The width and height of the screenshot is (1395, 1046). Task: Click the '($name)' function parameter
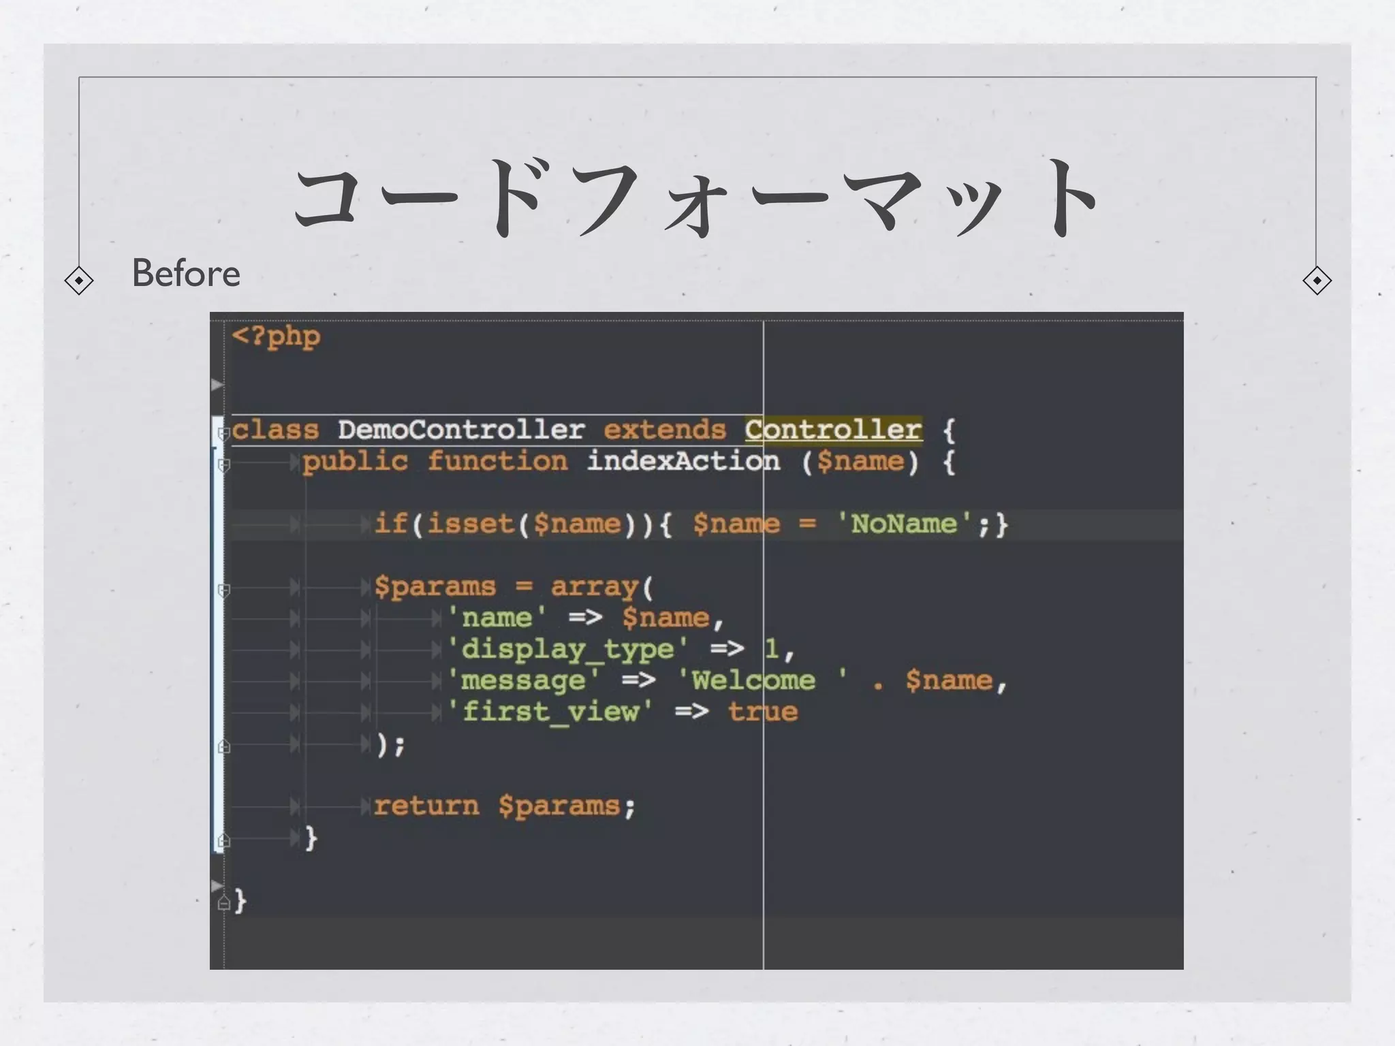860,462
